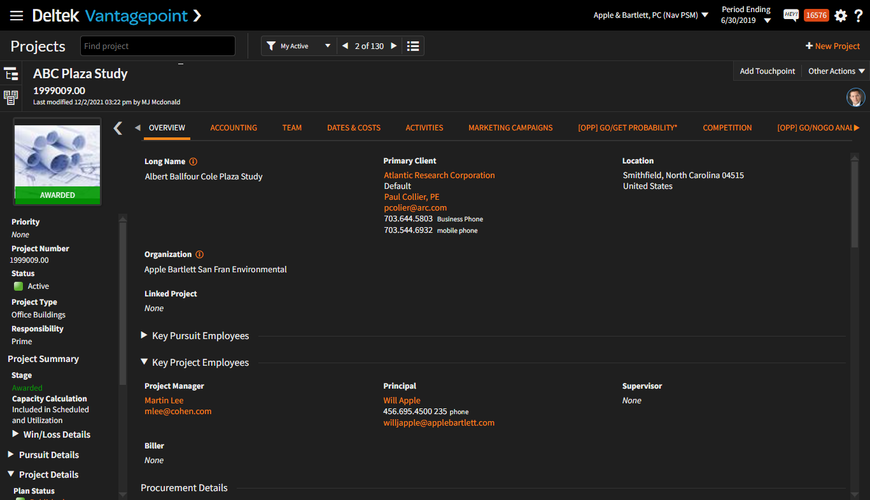Switch to the Team tab
Viewport: 870px width, 500px height.
coord(292,128)
